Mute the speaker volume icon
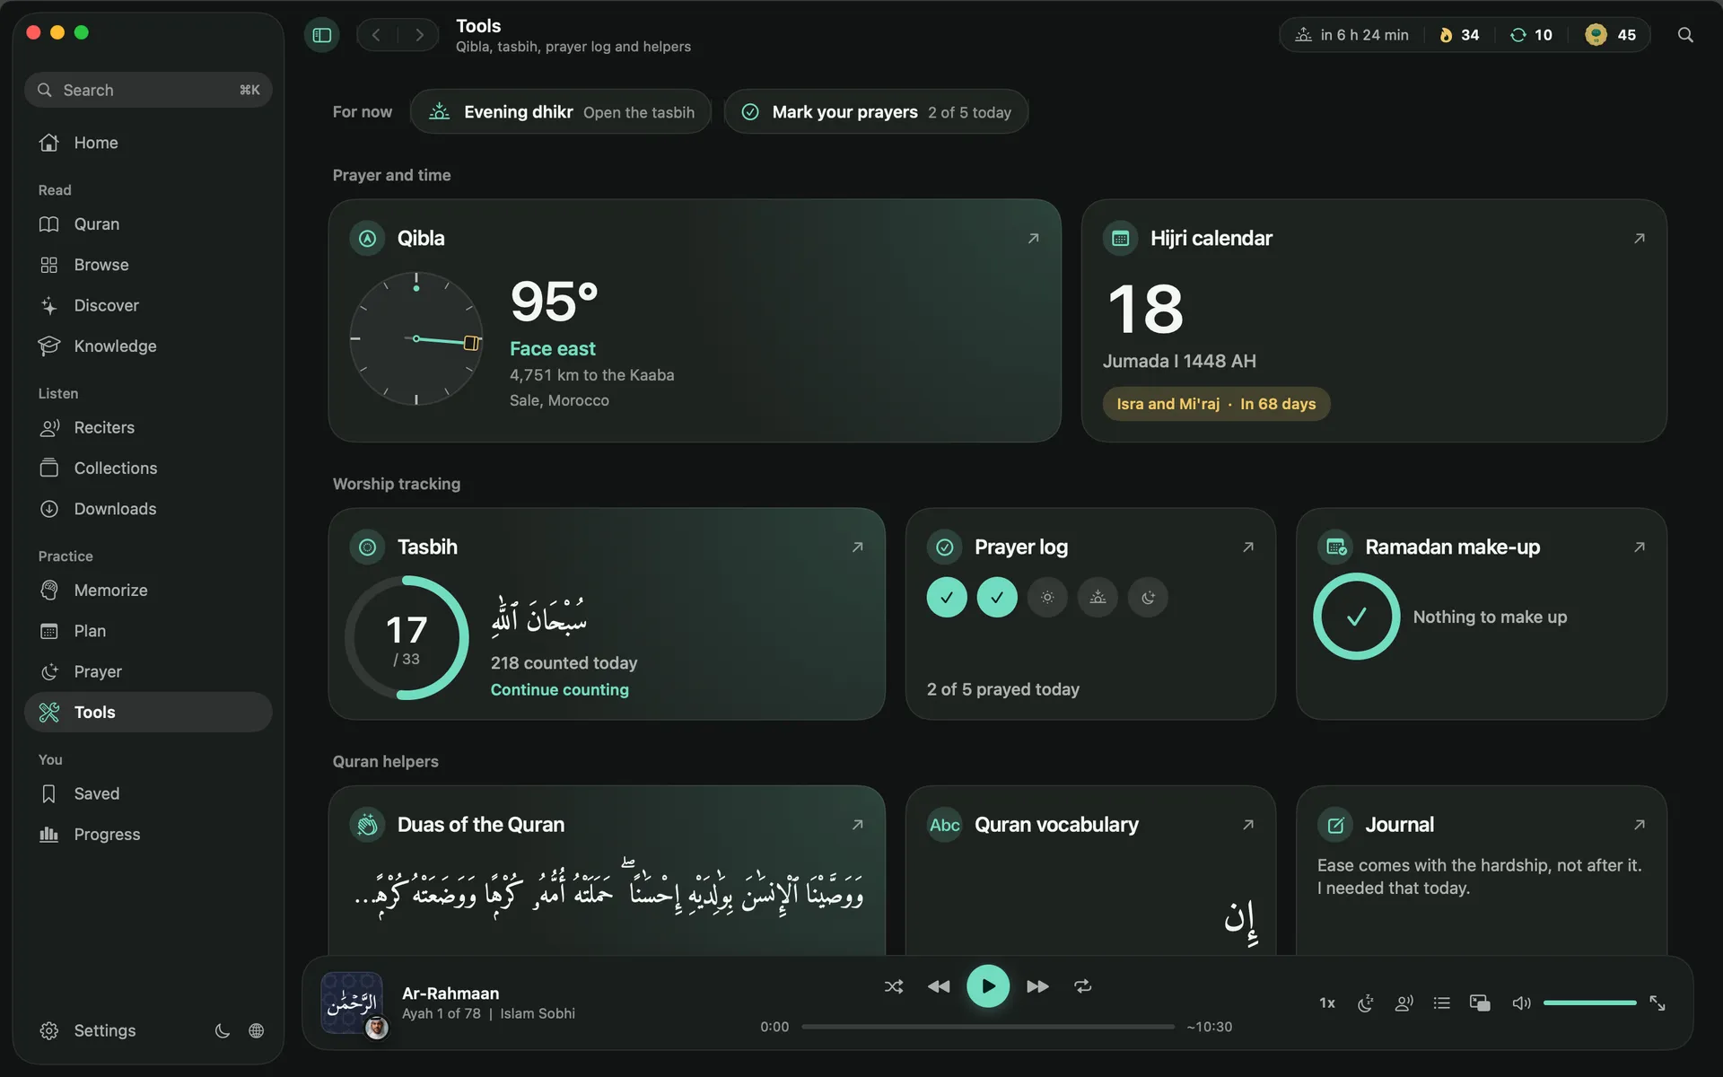The height and width of the screenshot is (1077, 1723). (x=1521, y=1003)
